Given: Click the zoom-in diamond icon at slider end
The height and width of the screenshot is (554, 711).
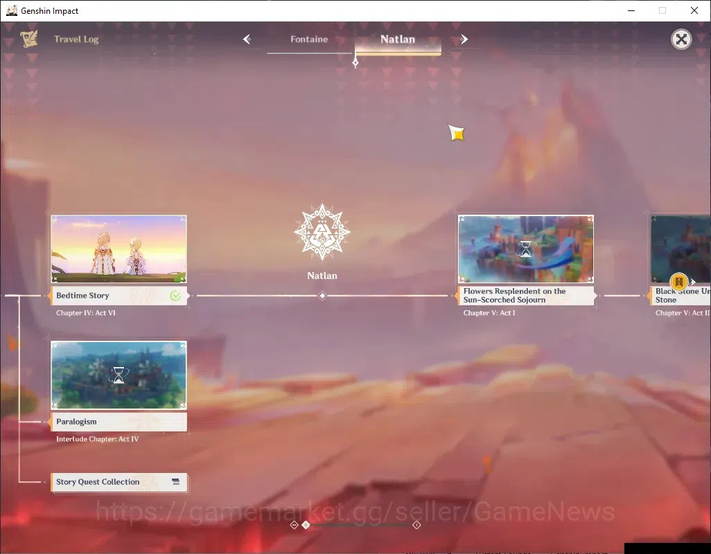Looking at the screenshot, I should click(x=416, y=525).
